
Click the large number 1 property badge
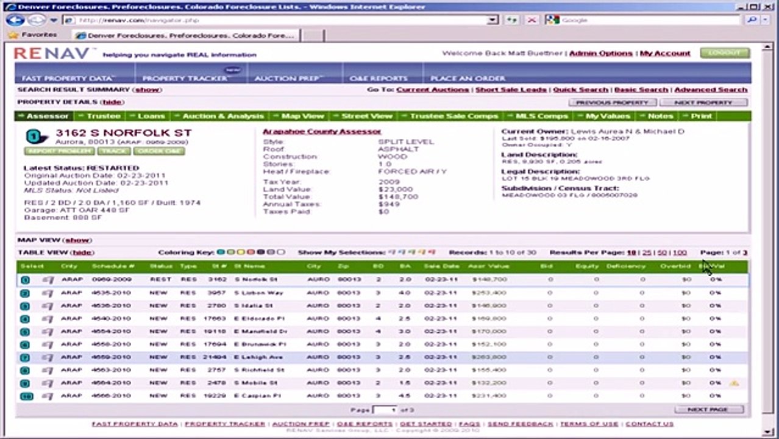click(x=35, y=137)
